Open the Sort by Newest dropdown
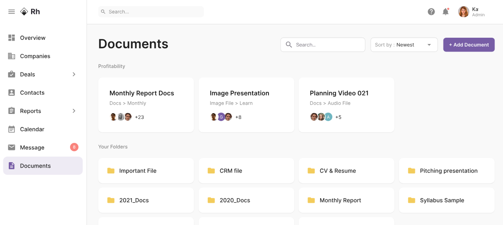The image size is (503, 225). 404,45
